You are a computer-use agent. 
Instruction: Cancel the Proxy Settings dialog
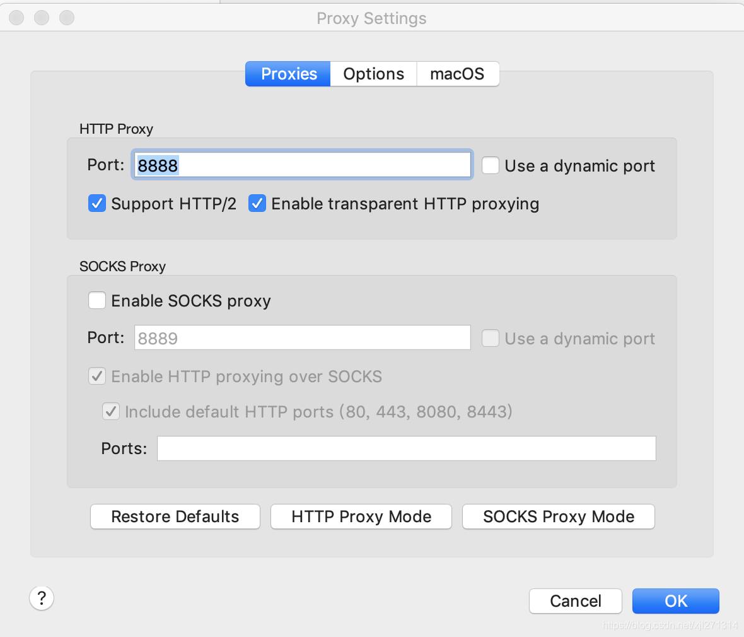coord(576,601)
